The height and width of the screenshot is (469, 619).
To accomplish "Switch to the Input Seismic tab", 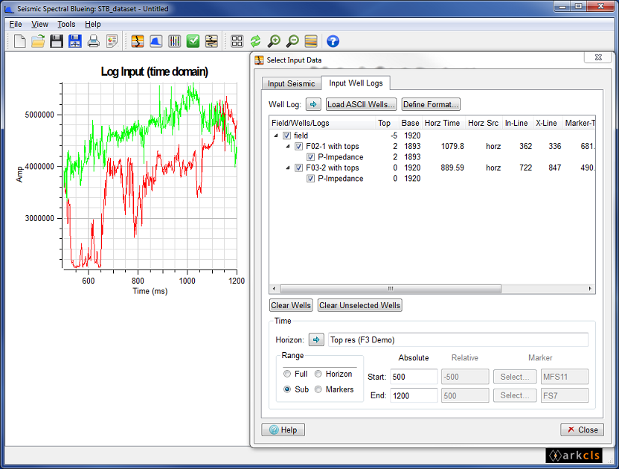I will point(292,84).
